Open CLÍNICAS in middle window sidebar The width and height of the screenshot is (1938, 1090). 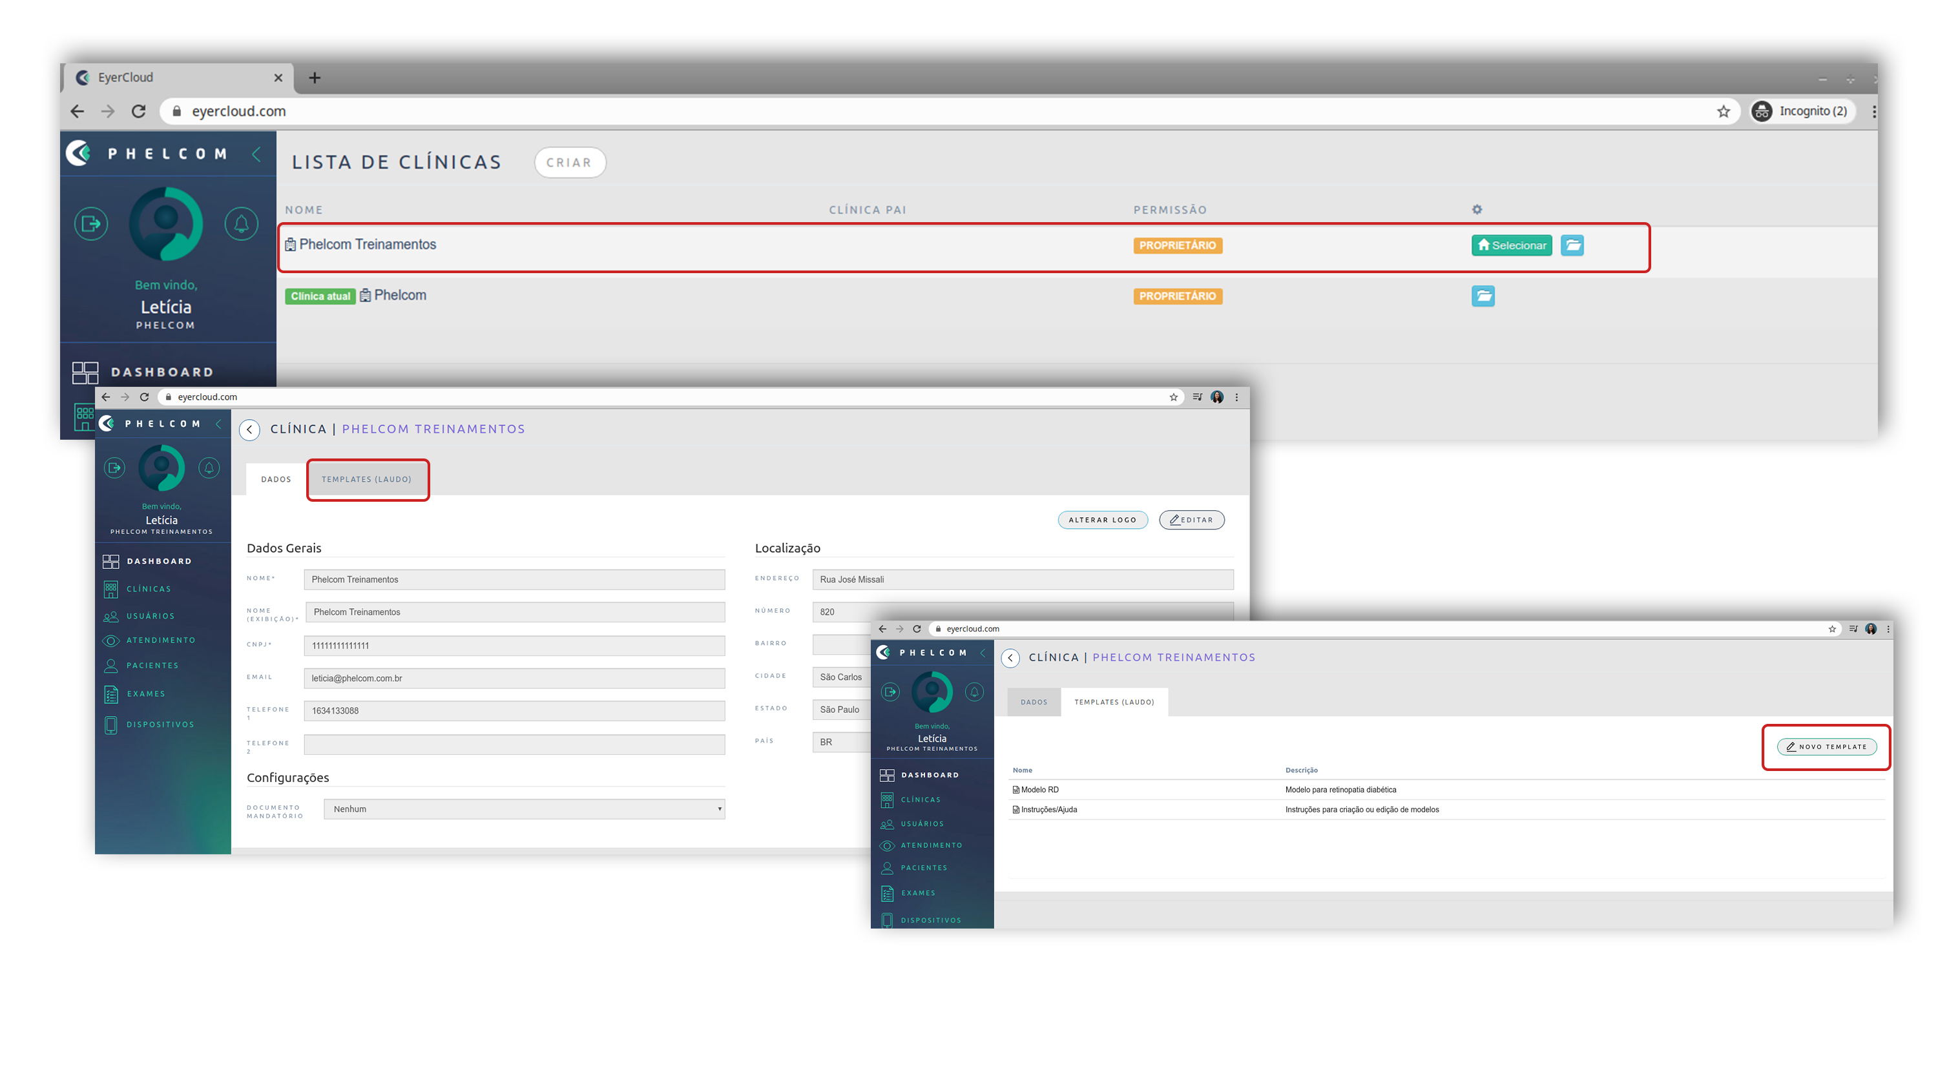(x=137, y=589)
